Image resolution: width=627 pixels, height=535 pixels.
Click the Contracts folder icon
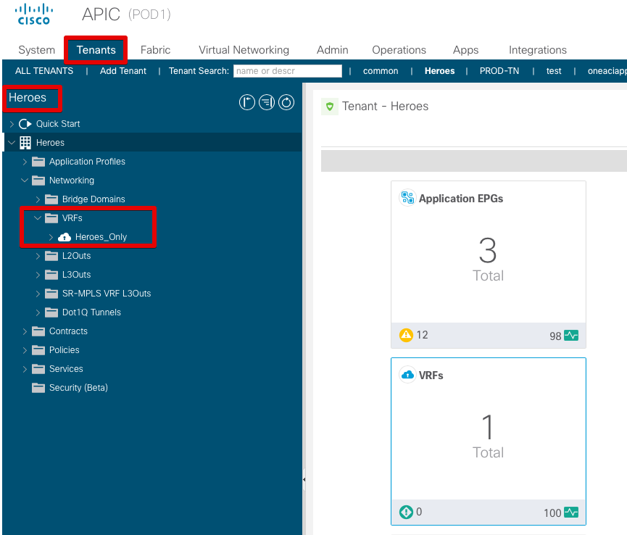click(38, 331)
